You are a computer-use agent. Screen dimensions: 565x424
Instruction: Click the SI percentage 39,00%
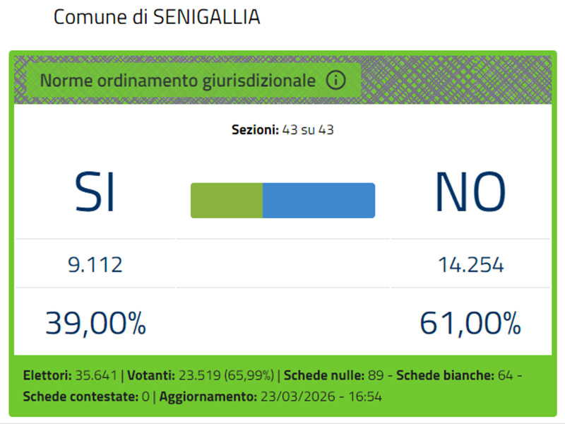click(95, 324)
